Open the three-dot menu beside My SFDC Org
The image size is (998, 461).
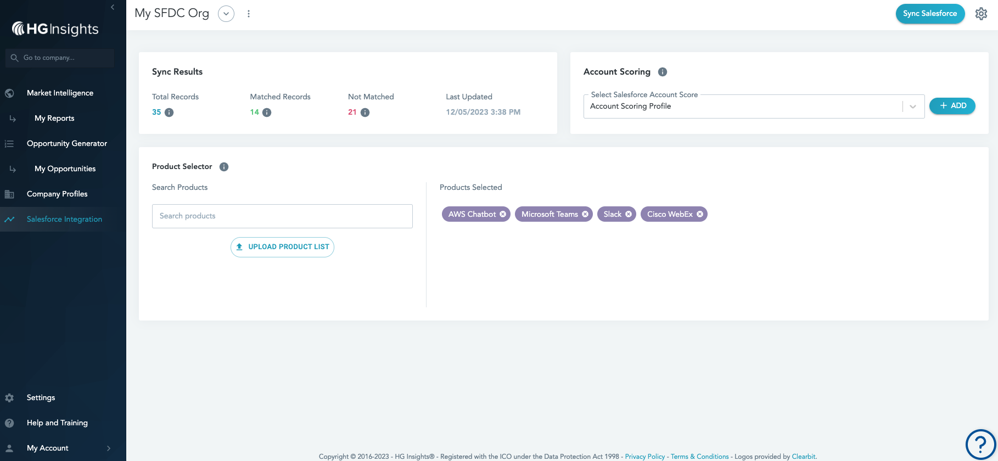[249, 14]
